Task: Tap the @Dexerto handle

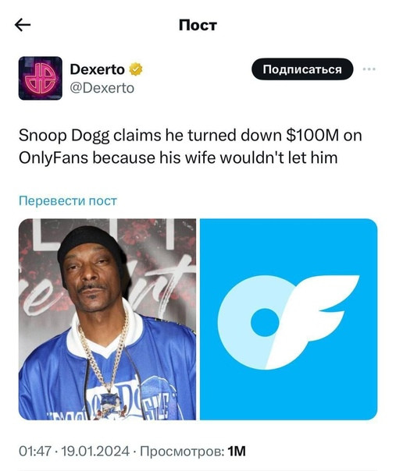Action: [x=102, y=88]
